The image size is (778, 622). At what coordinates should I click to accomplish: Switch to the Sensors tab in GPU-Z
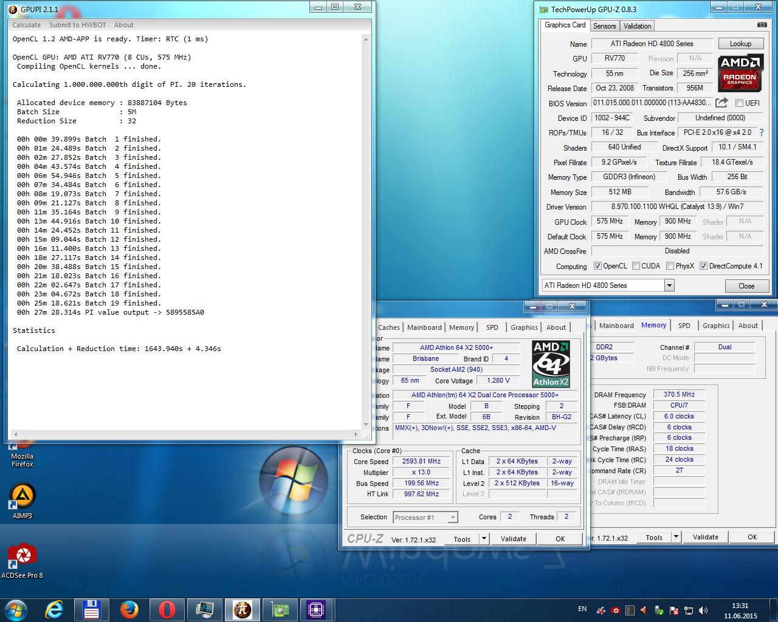click(x=605, y=26)
